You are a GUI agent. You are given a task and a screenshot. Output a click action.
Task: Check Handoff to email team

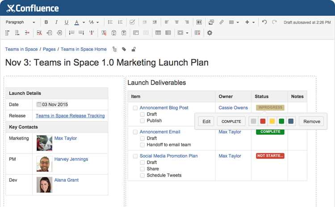[142, 145]
